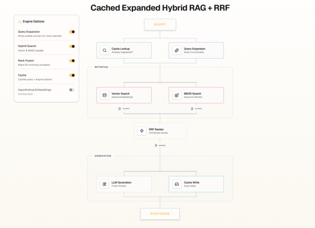Screen dimensions: 315x228
Task: Click the 'Cached Expanded Hybrid RAG + RRF' title
Action: point(160,8)
